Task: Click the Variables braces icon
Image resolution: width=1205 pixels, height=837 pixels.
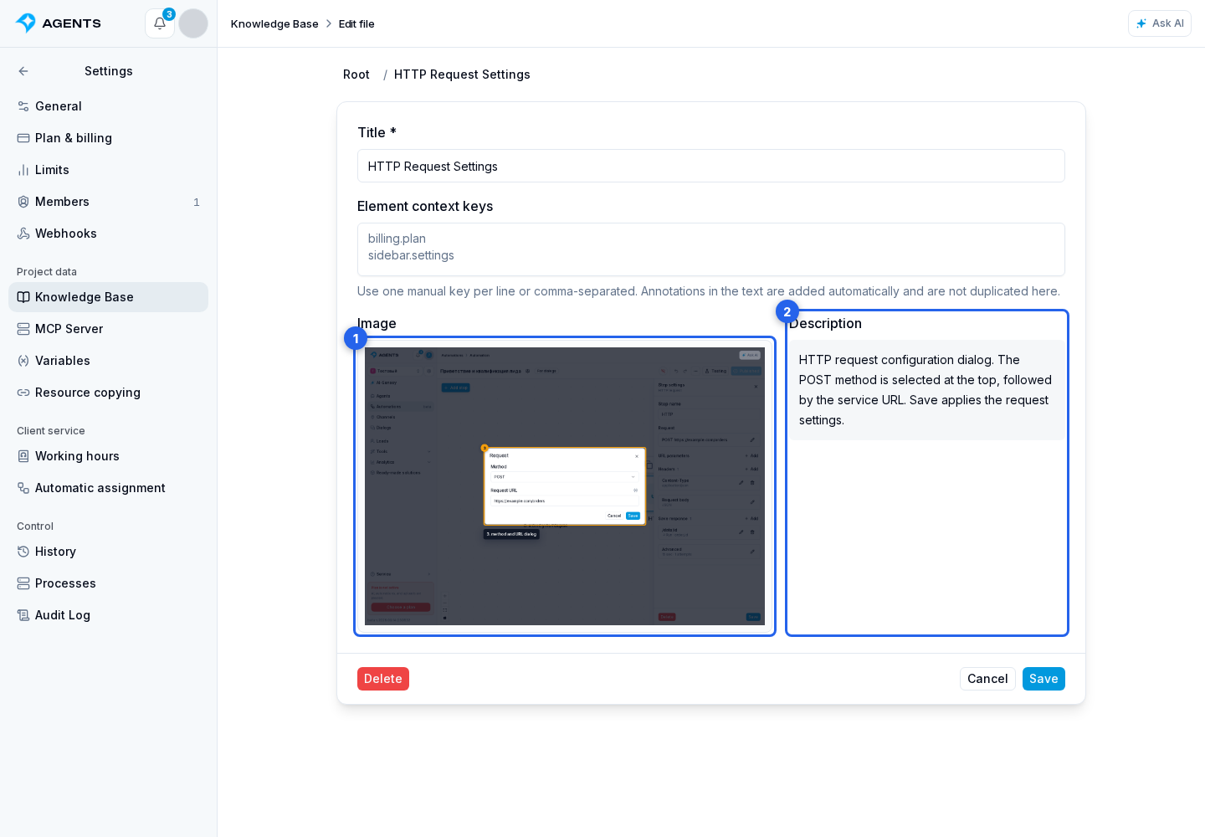Action: tap(23, 361)
